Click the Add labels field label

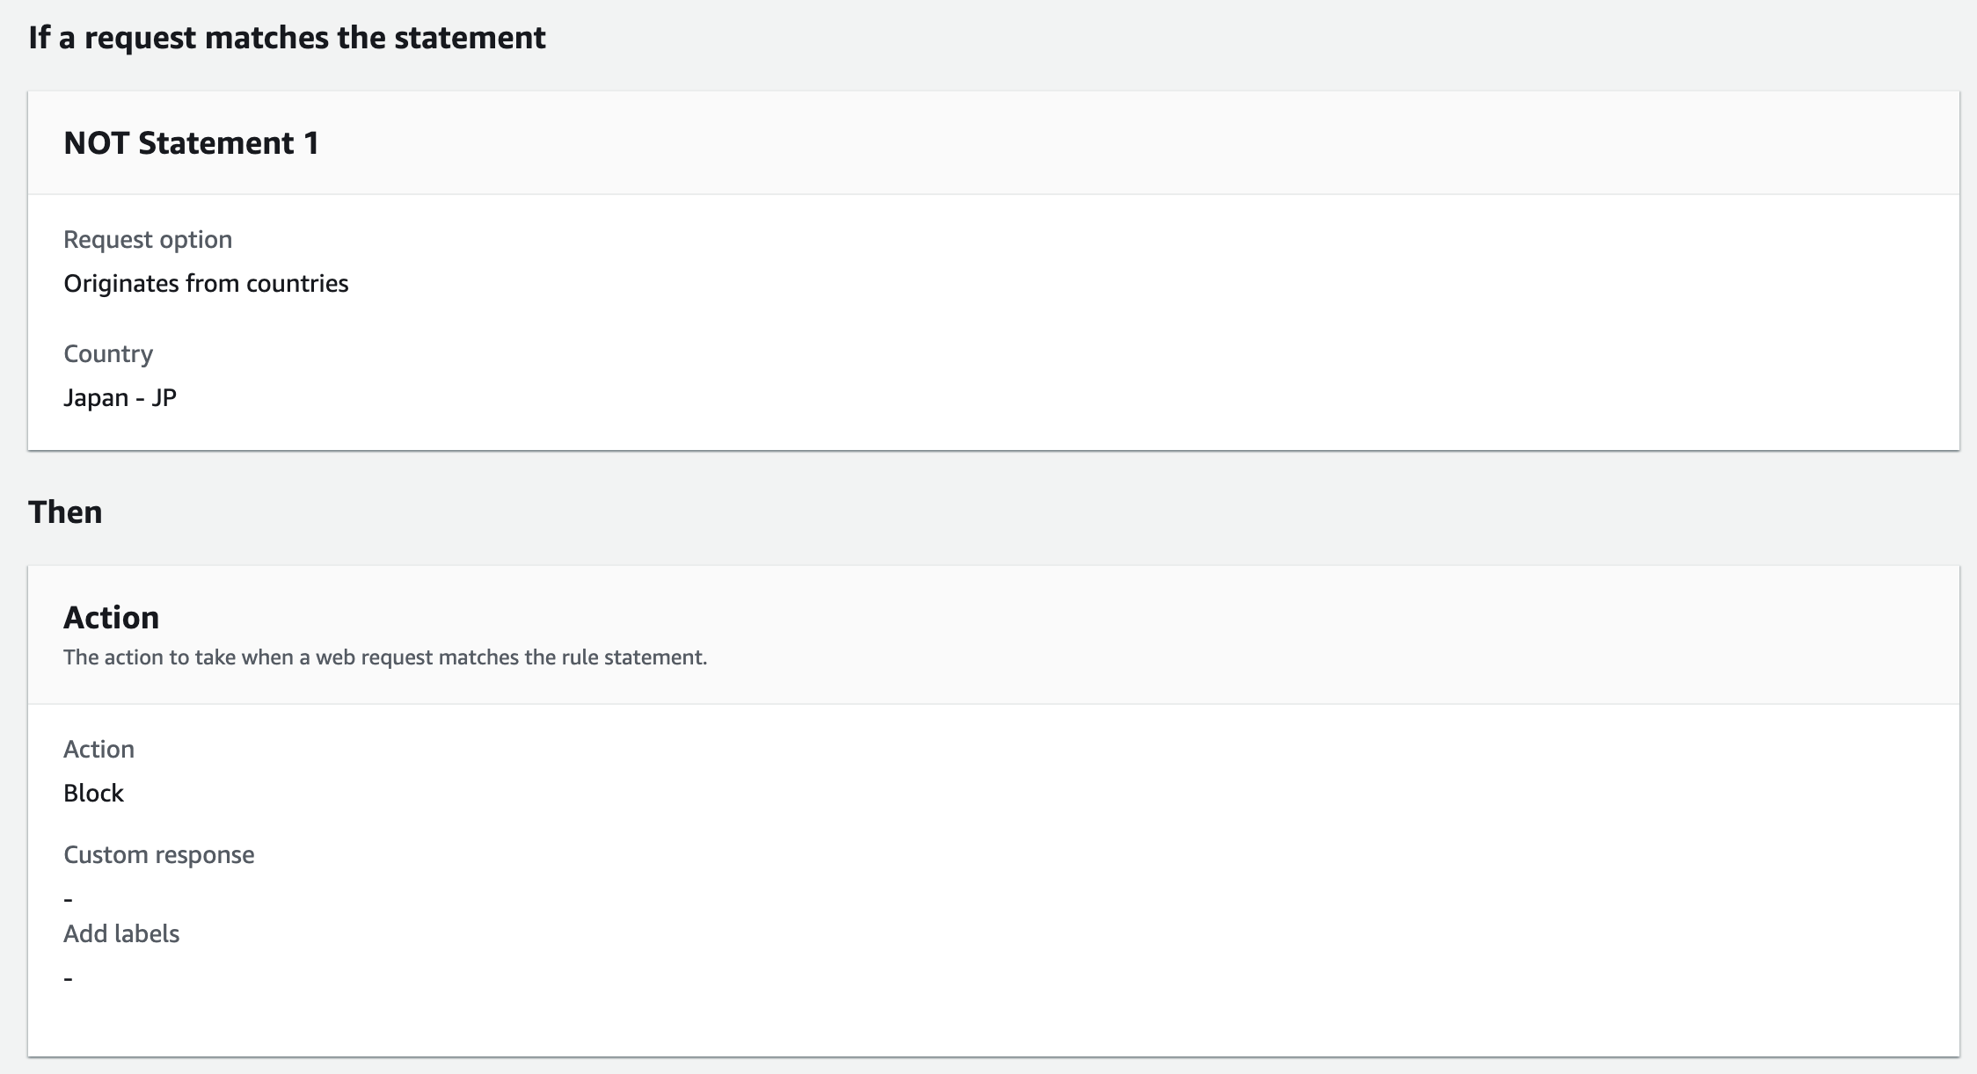pyautogui.click(x=121, y=934)
